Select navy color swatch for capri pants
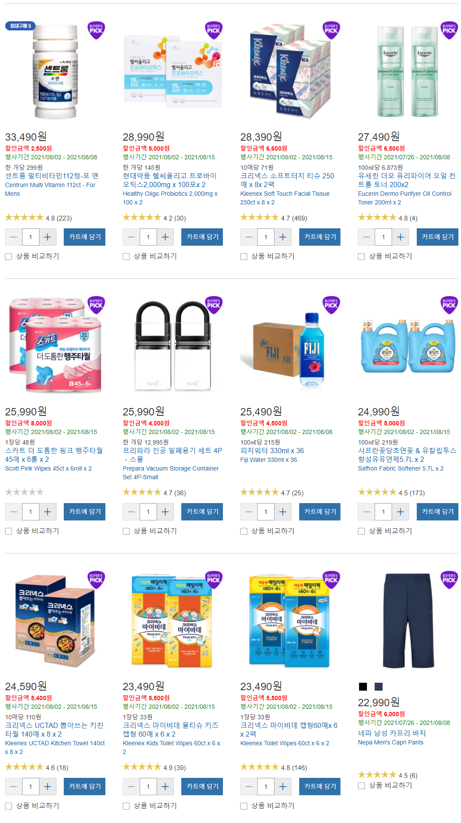 (x=379, y=686)
